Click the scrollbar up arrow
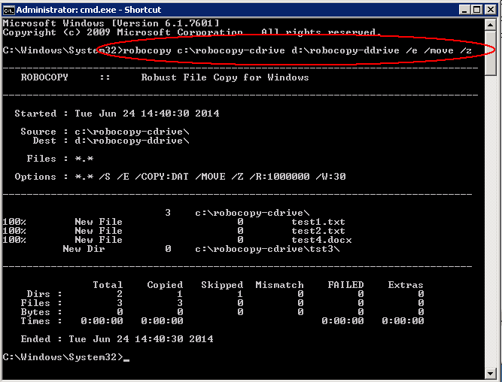The image size is (502, 382). [x=490, y=25]
